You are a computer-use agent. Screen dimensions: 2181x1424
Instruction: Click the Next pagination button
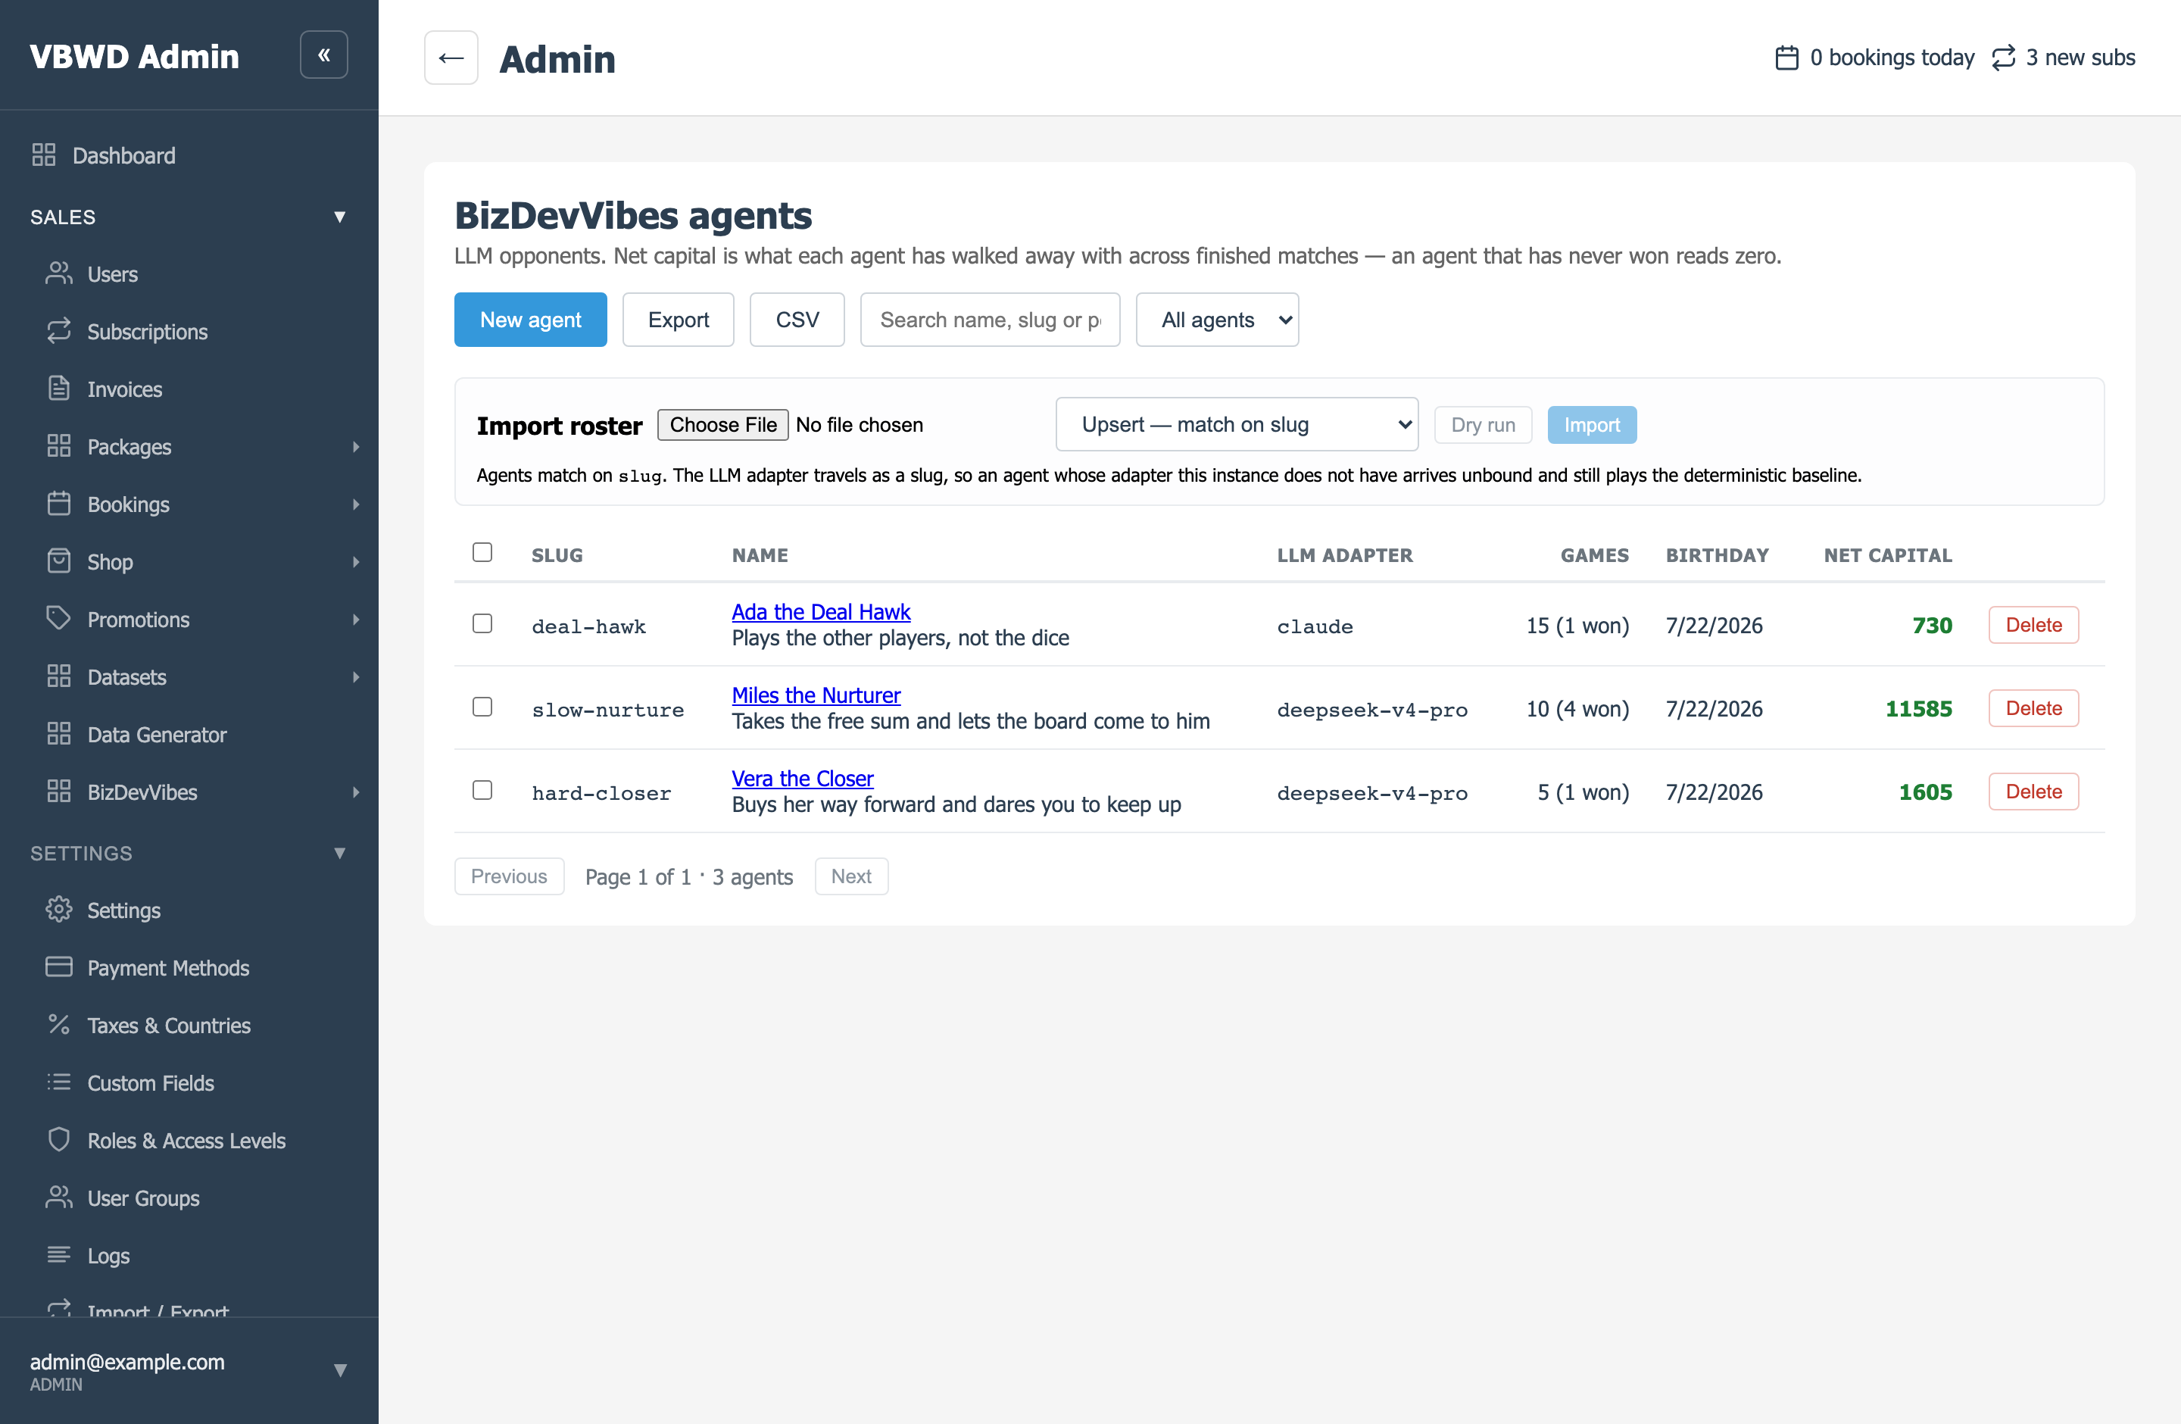(851, 877)
